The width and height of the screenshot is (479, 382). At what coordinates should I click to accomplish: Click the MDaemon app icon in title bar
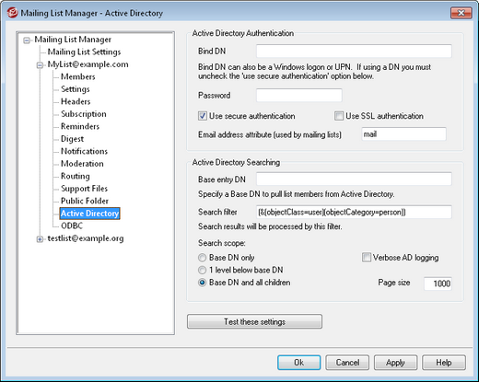click(x=12, y=13)
